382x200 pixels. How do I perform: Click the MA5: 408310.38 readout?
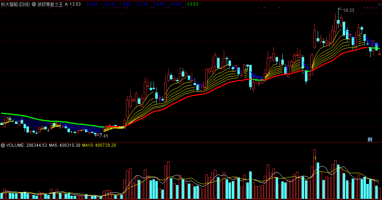[x=65, y=145]
